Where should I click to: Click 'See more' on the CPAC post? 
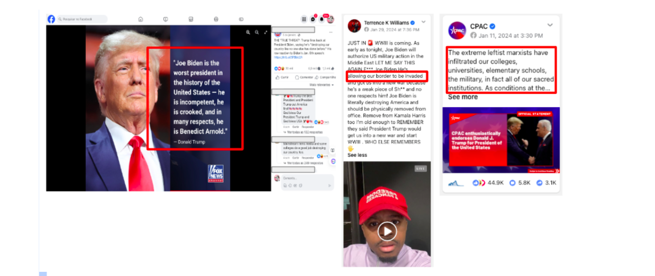[x=462, y=97]
